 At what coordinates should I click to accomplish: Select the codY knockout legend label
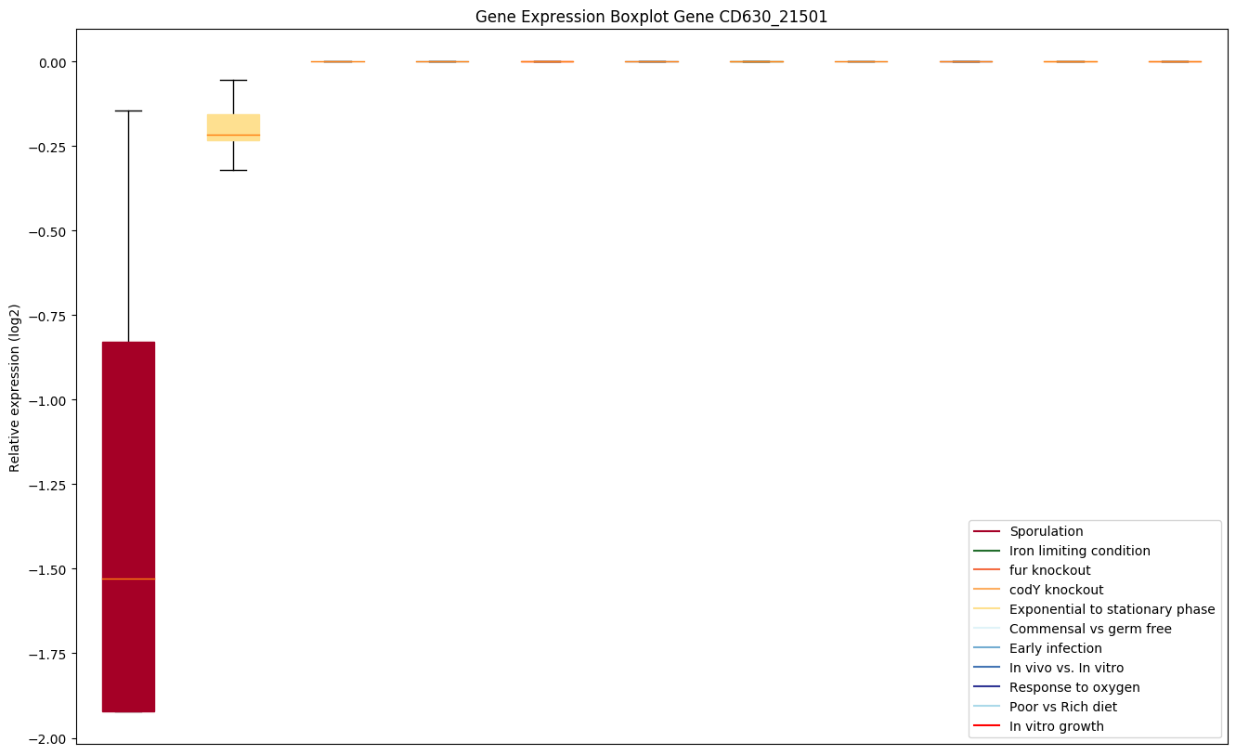coord(1056,590)
